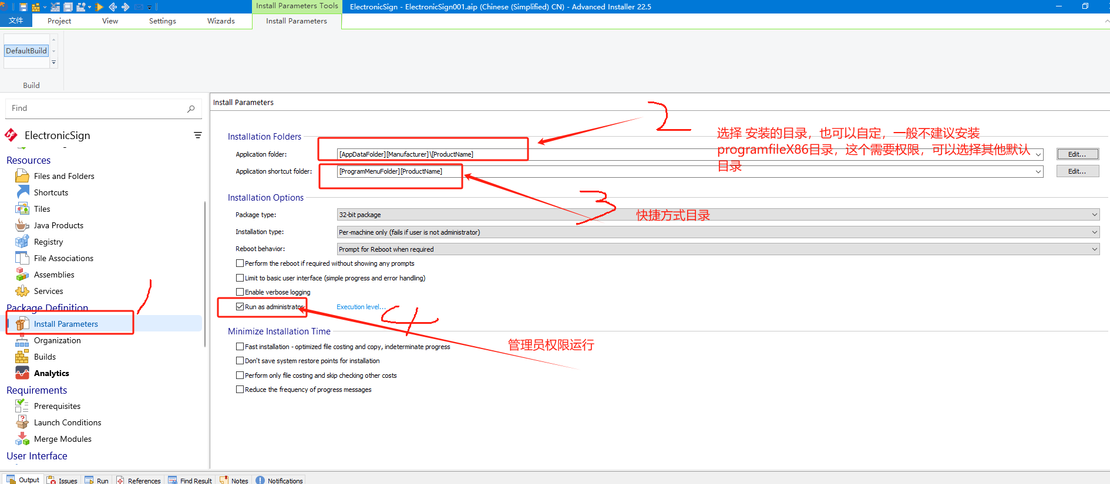This screenshot has height=484, width=1110.
Task: Check Don't save system restore points
Action: click(x=240, y=361)
